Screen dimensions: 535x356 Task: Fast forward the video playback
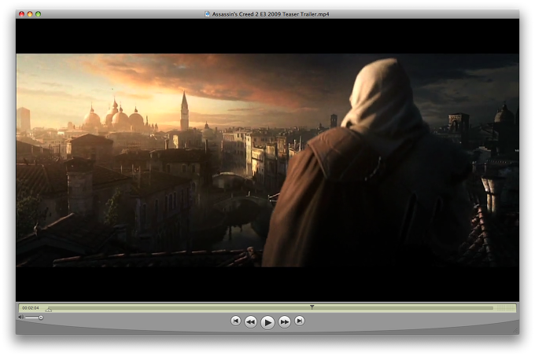285,321
